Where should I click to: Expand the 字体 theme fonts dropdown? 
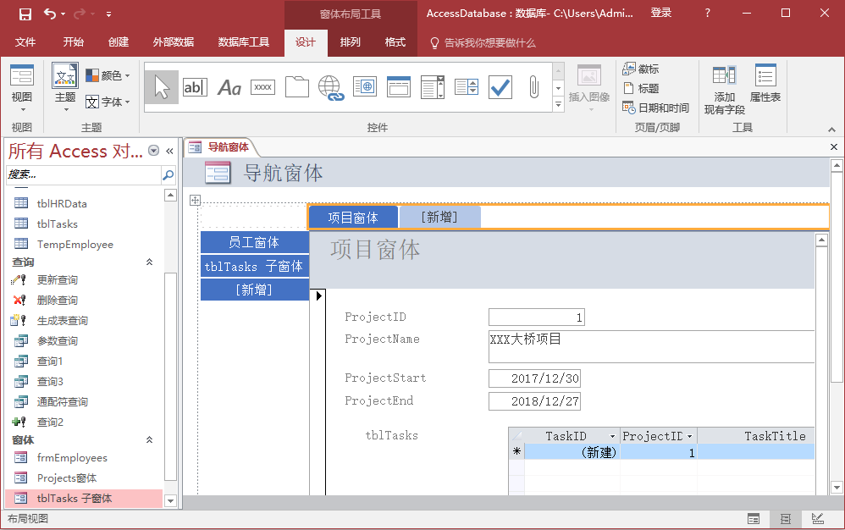[x=108, y=102]
